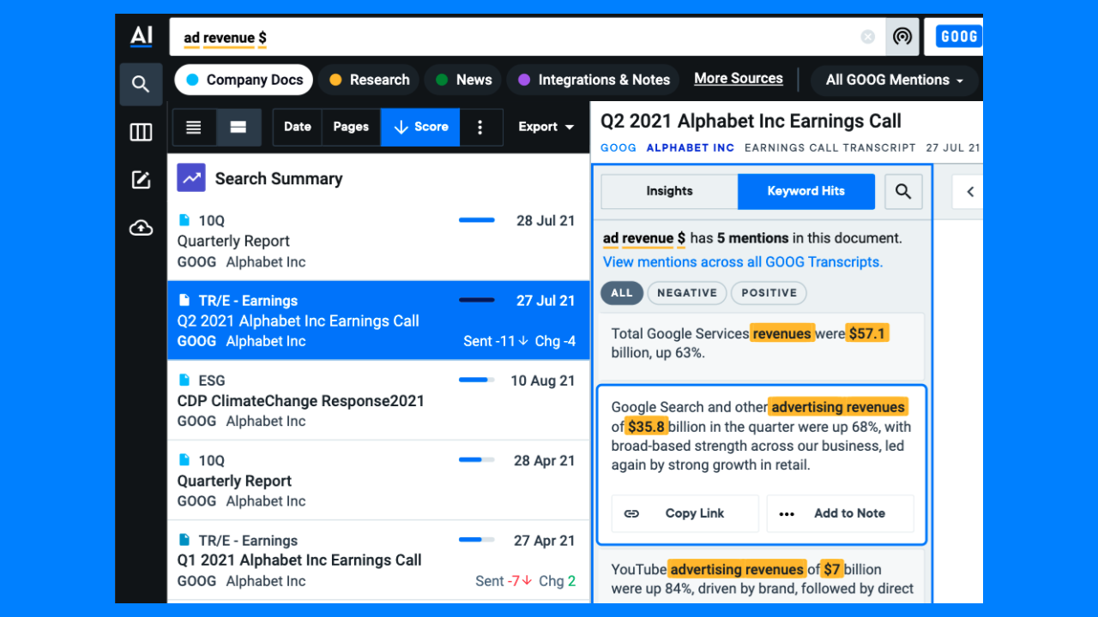Click the Search Summary heading
Viewport: 1098px width, 617px height.
point(279,178)
